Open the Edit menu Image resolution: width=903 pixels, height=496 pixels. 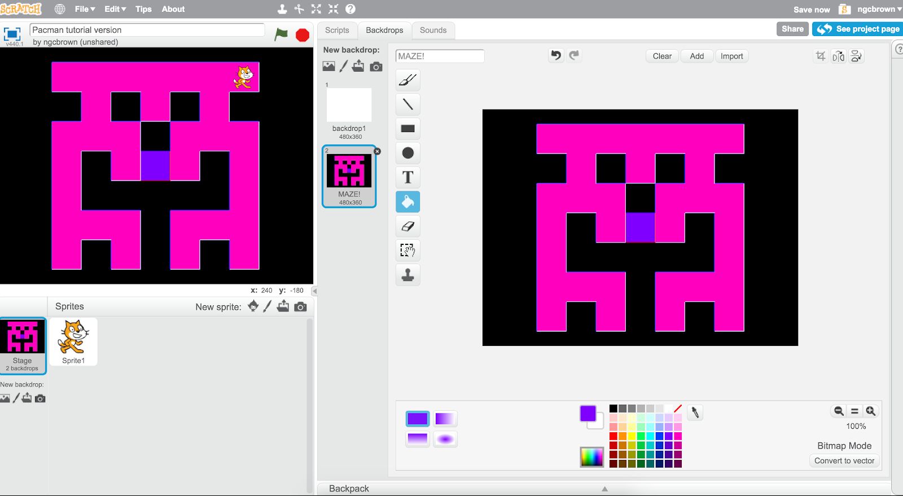115,9
